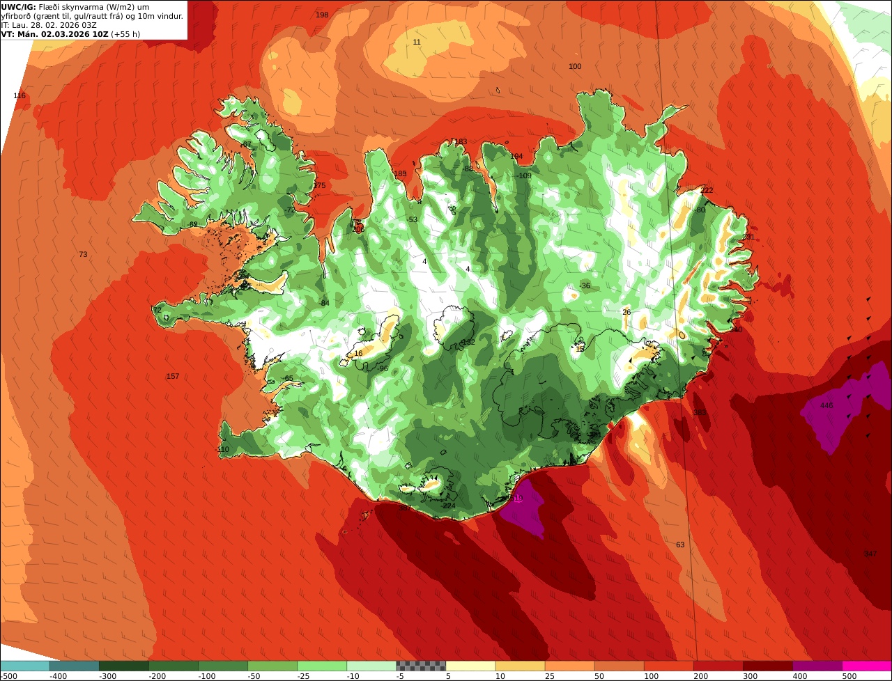The width and height of the screenshot is (892, 681).
Task: Click the value -109 in northern Iceland
Action: (x=523, y=175)
